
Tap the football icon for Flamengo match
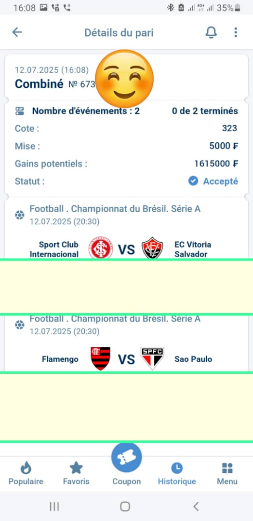pyautogui.click(x=20, y=325)
